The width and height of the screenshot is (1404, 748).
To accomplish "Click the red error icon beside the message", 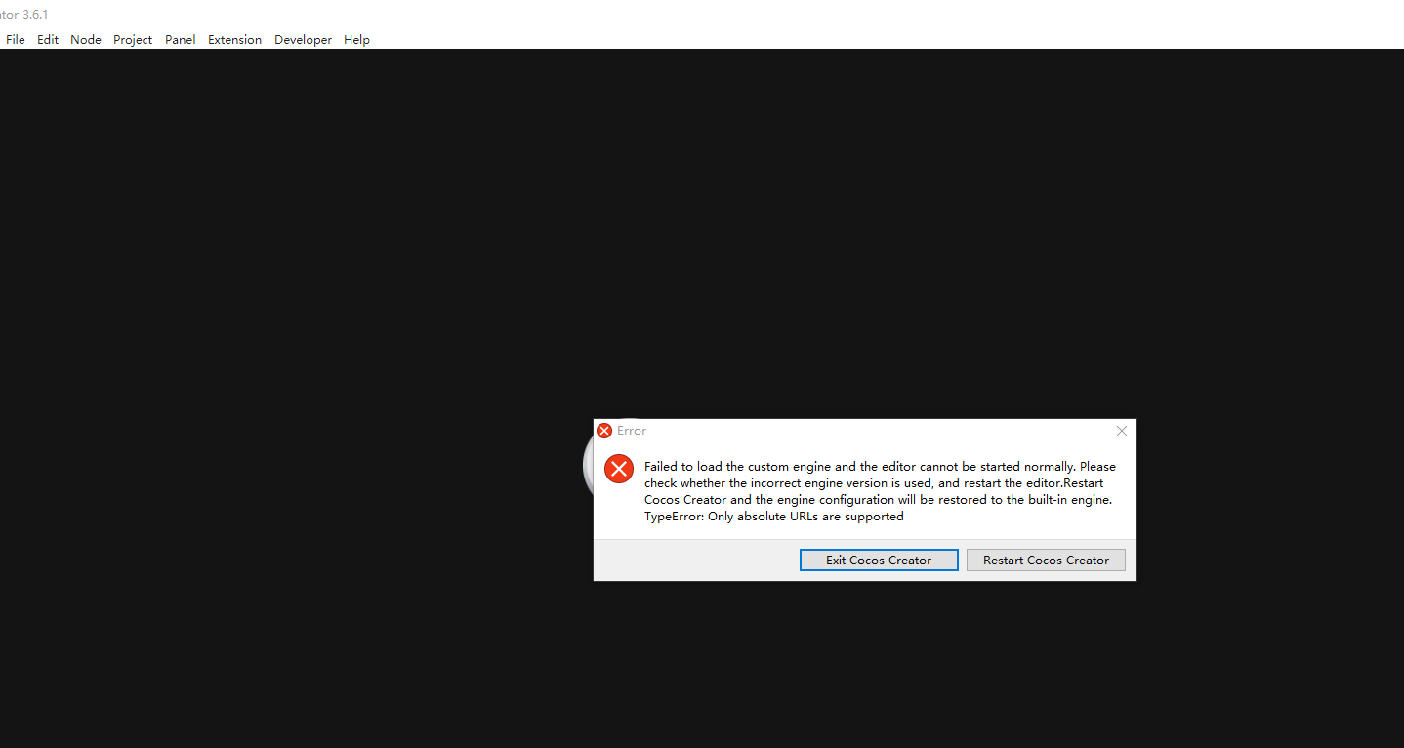I will point(619,469).
